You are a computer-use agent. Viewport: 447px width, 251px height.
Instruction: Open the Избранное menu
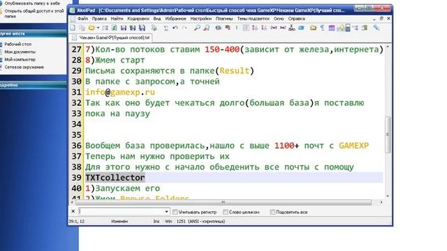(x=175, y=19)
